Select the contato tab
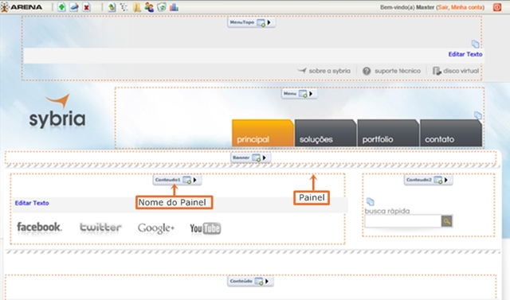This screenshot has height=300, width=510. click(x=451, y=133)
